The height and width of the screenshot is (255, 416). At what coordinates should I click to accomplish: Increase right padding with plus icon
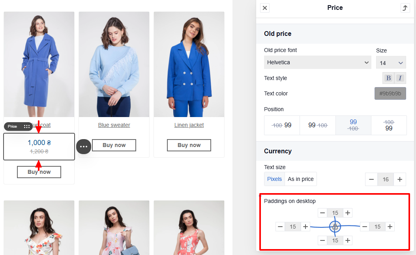(390, 227)
